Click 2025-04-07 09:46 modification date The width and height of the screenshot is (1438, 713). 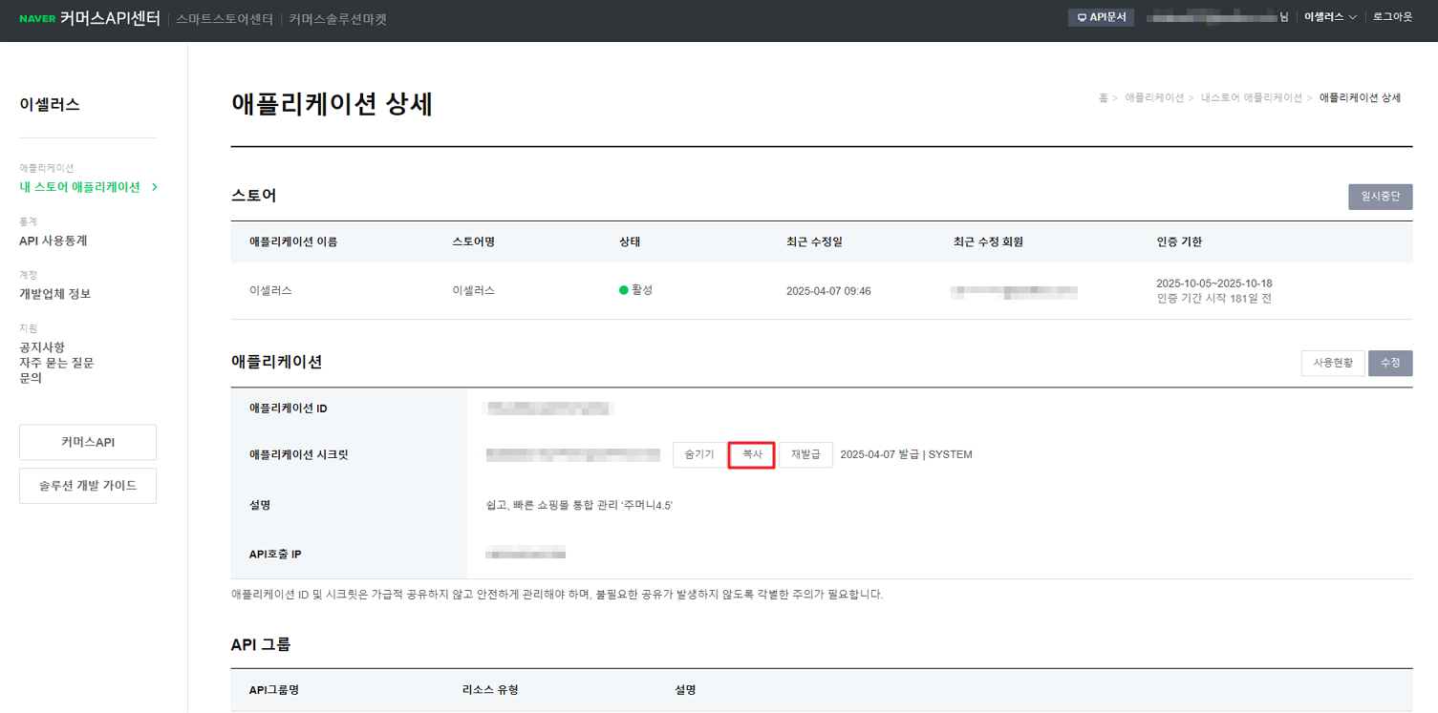[x=828, y=291]
